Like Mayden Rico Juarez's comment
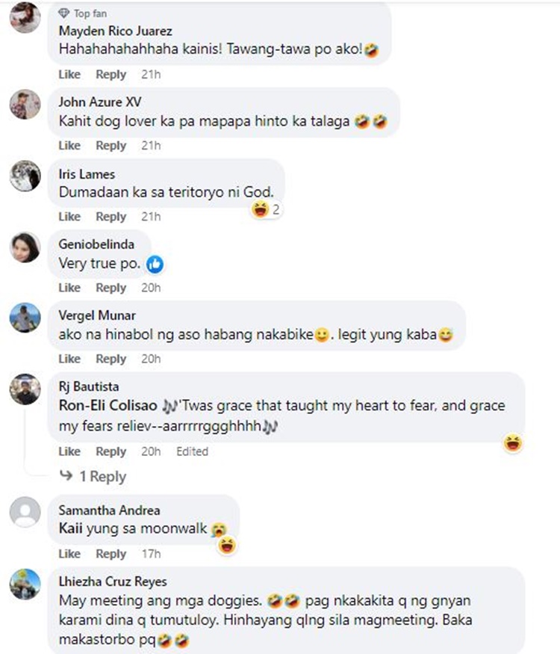560x654 pixels. click(x=69, y=75)
